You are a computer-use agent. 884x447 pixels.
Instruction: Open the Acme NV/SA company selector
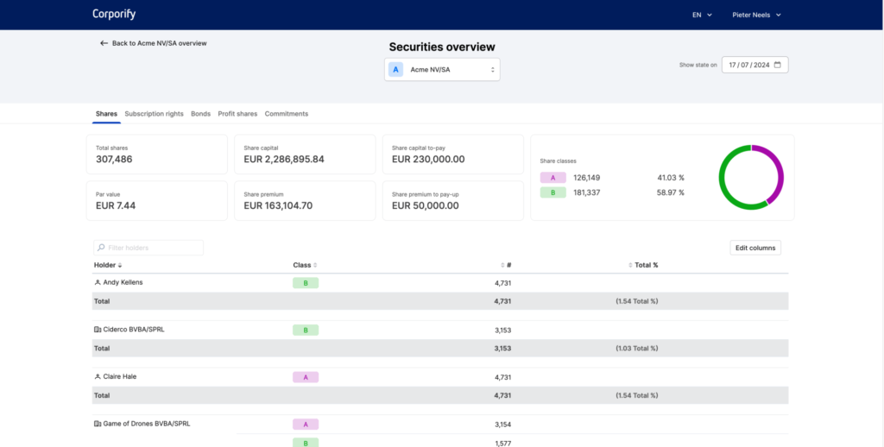click(442, 69)
